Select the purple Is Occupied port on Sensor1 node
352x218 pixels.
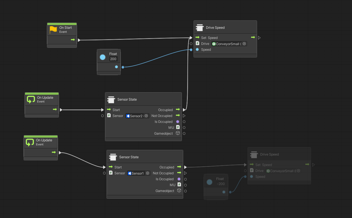179,179
